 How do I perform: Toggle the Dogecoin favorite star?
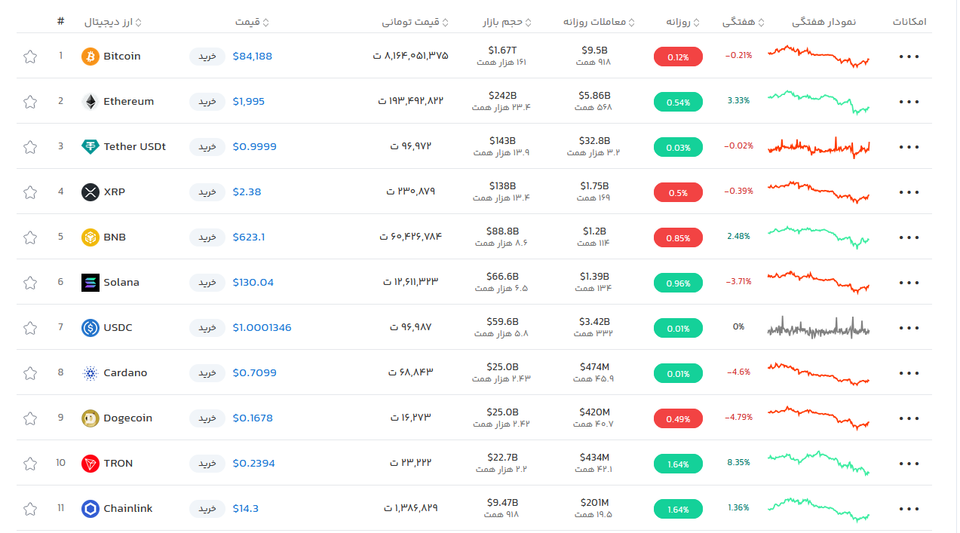29,418
